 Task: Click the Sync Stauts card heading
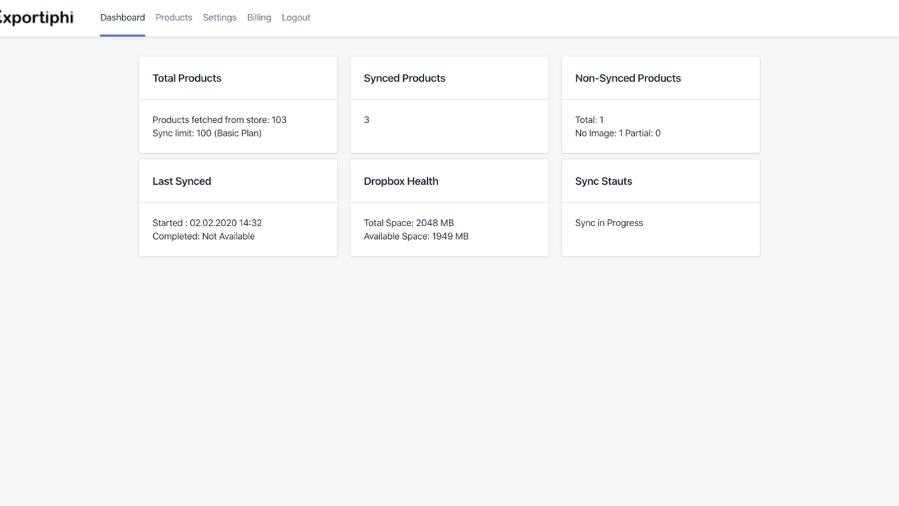coord(603,181)
